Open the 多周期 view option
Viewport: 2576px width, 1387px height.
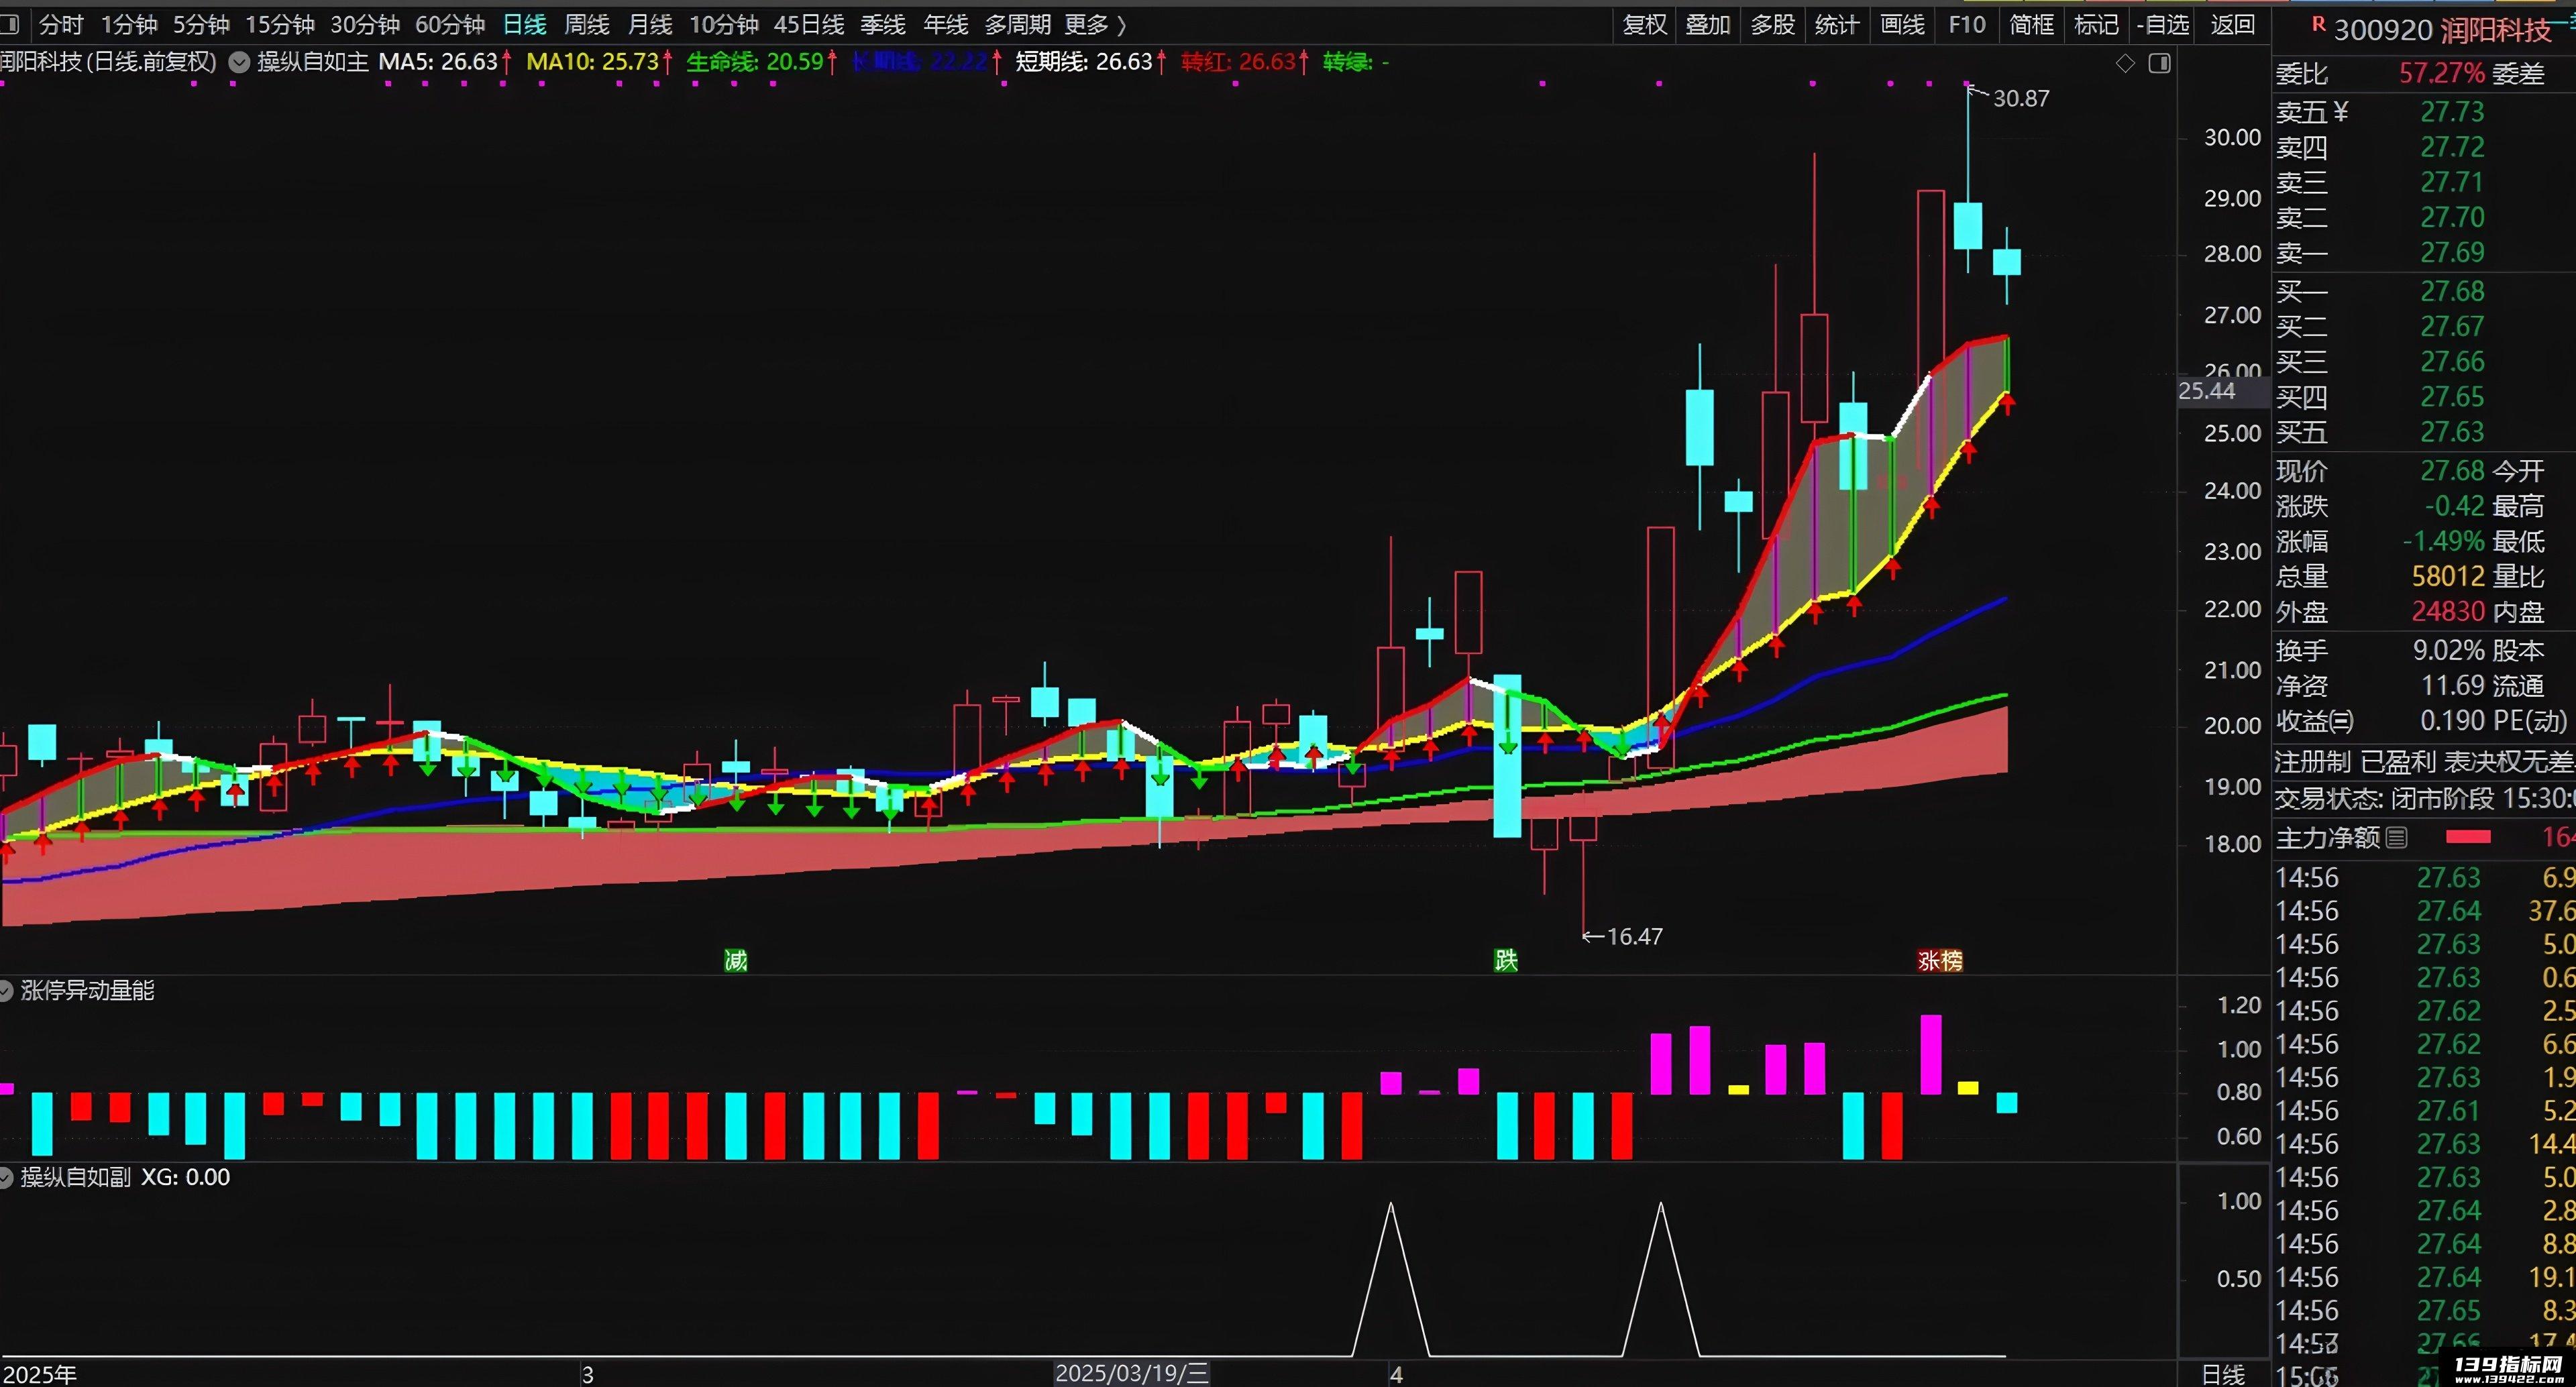[x=1018, y=24]
